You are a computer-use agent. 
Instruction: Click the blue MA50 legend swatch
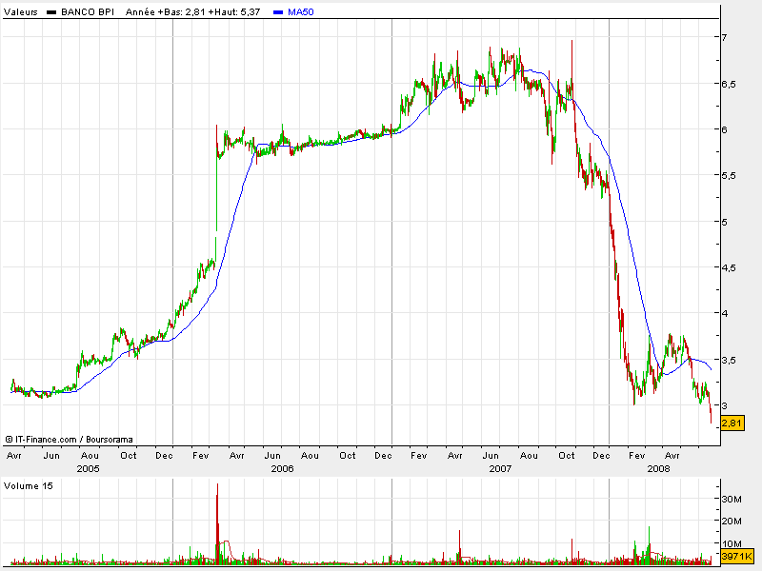click(x=278, y=12)
